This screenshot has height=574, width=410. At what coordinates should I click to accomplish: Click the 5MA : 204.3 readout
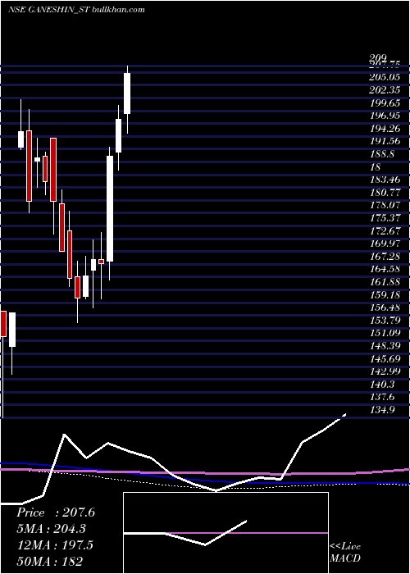coord(52,529)
